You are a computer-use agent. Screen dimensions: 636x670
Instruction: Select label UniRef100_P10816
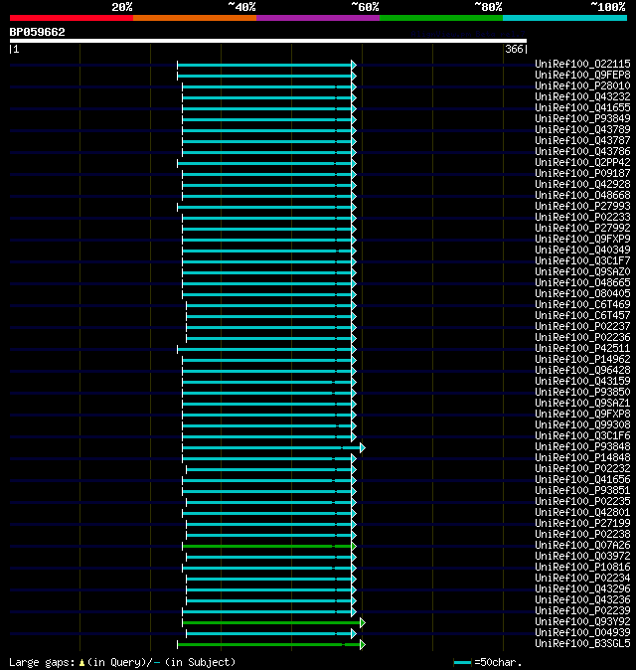582,568
